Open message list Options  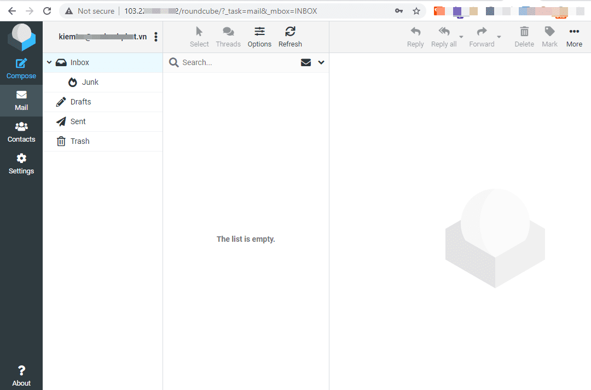coord(259,36)
